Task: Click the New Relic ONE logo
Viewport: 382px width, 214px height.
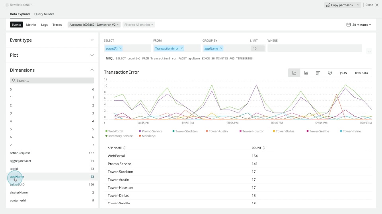Action: [19, 5]
